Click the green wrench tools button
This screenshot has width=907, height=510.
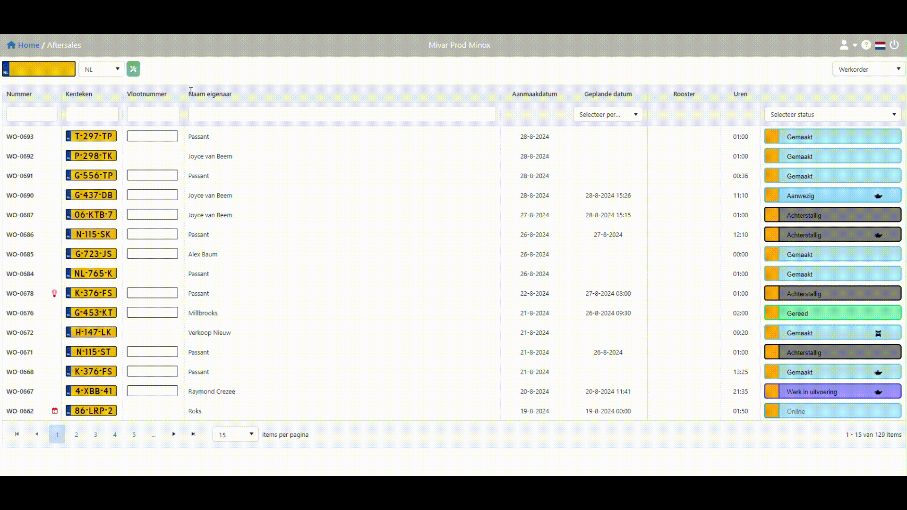(x=133, y=69)
